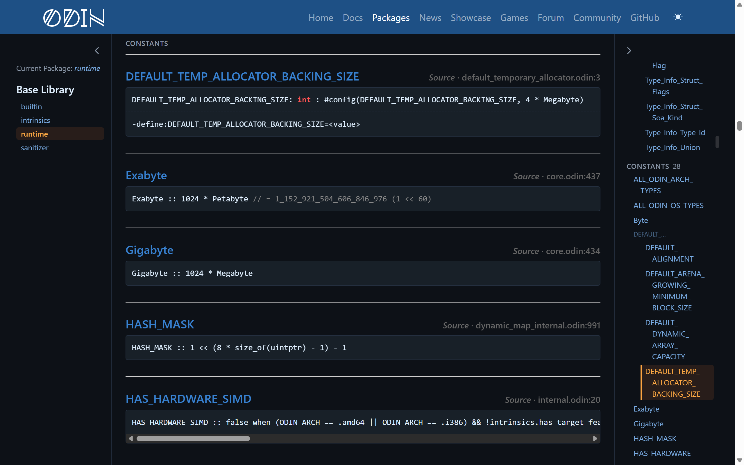Viewport: 744px width, 465px height.
Task: Click the HASH_MASK heading link
Action: (160, 324)
